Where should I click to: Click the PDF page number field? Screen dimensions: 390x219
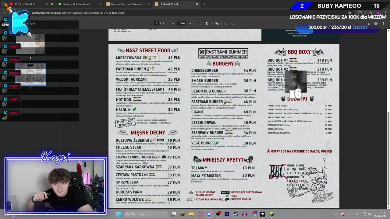[x=157, y=23]
